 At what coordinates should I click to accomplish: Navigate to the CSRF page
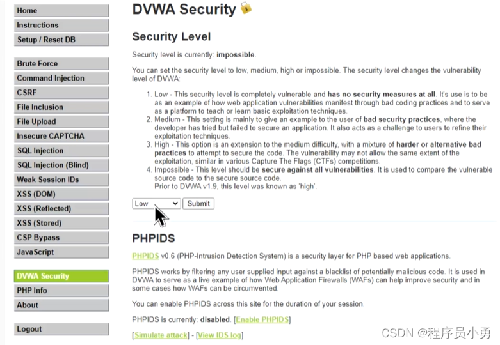point(61,93)
